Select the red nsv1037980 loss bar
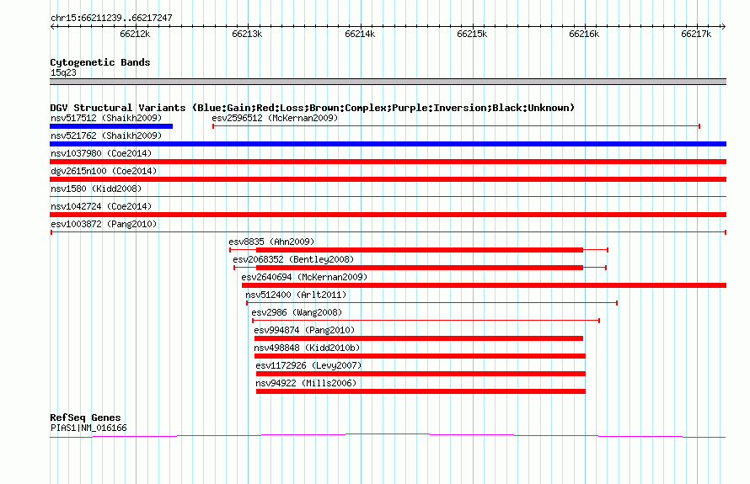This screenshot has width=750, height=484. pyautogui.click(x=388, y=162)
